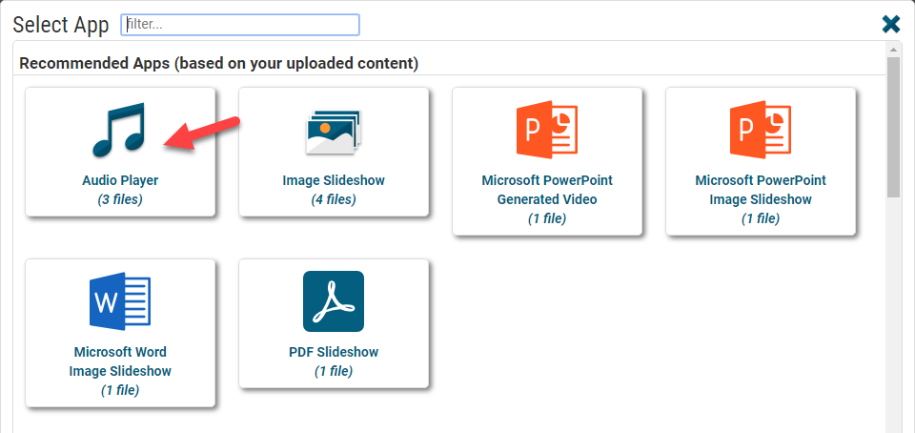The height and width of the screenshot is (433, 915).
Task: Click the Recommended Apps section heading
Action: pyautogui.click(x=219, y=63)
